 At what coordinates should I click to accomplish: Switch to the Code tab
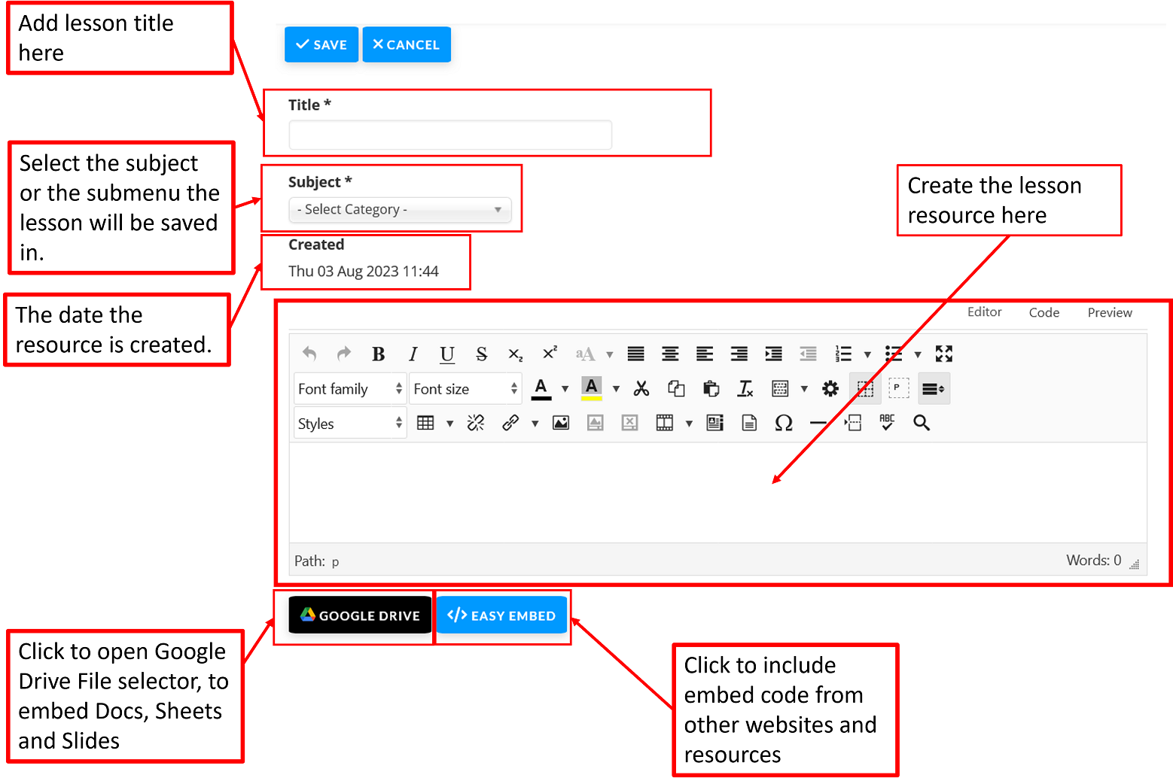tap(1044, 312)
